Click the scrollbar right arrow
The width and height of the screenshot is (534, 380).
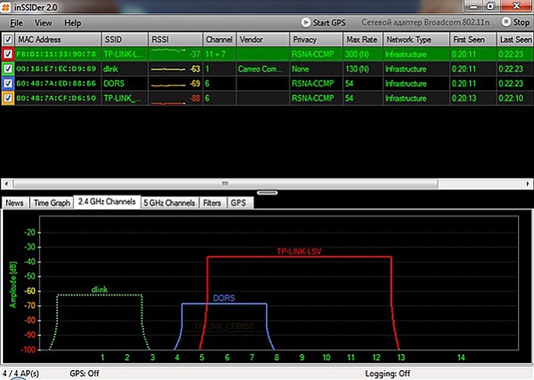(x=528, y=184)
